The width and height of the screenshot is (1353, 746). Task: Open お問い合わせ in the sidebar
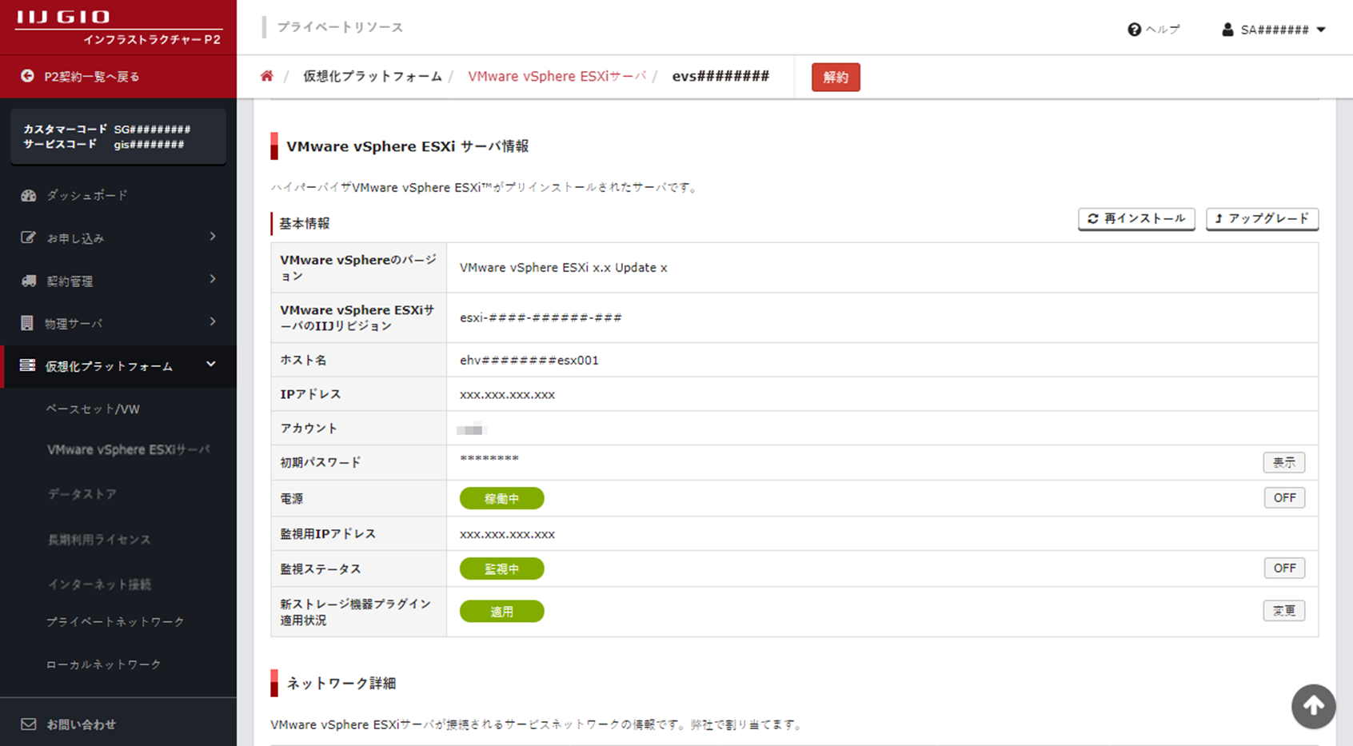(81, 724)
